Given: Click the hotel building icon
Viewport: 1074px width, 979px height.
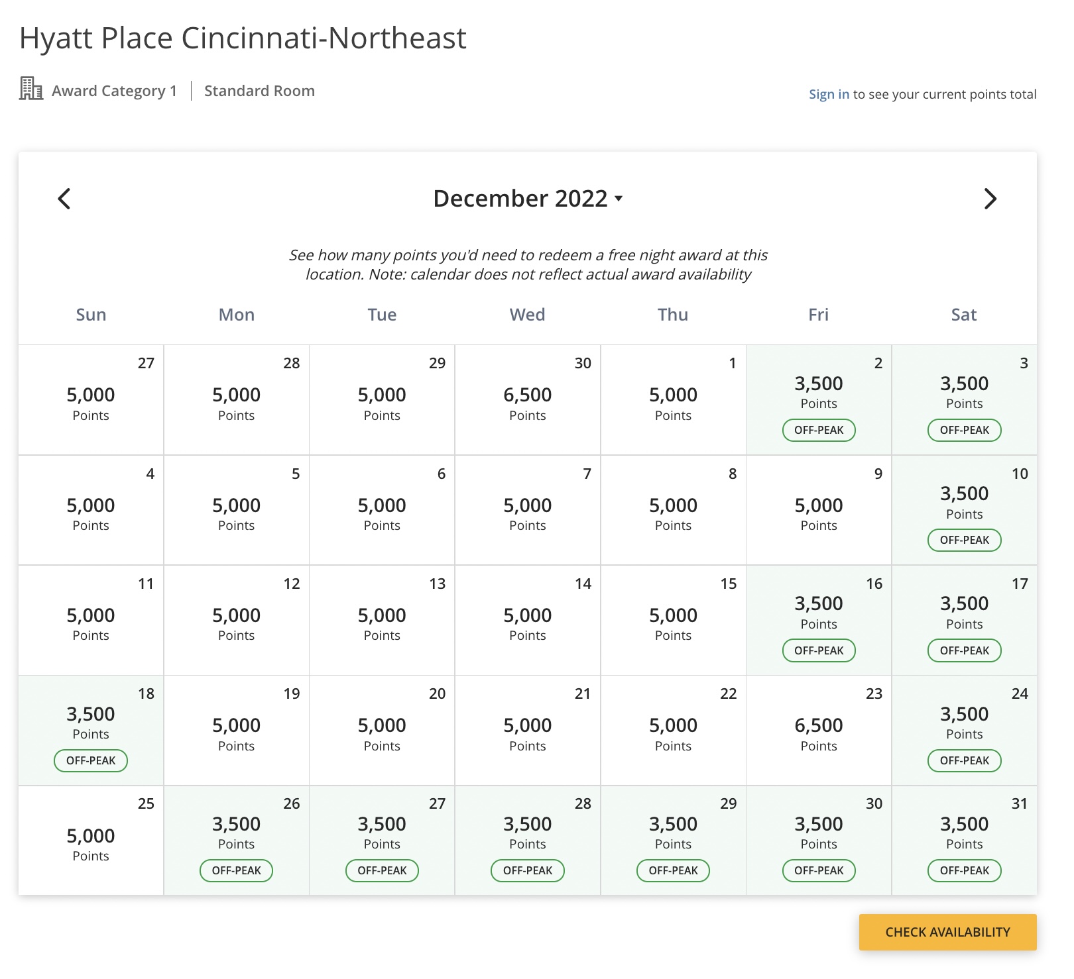Looking at the screenshot, I should click(x=30, y=89).
